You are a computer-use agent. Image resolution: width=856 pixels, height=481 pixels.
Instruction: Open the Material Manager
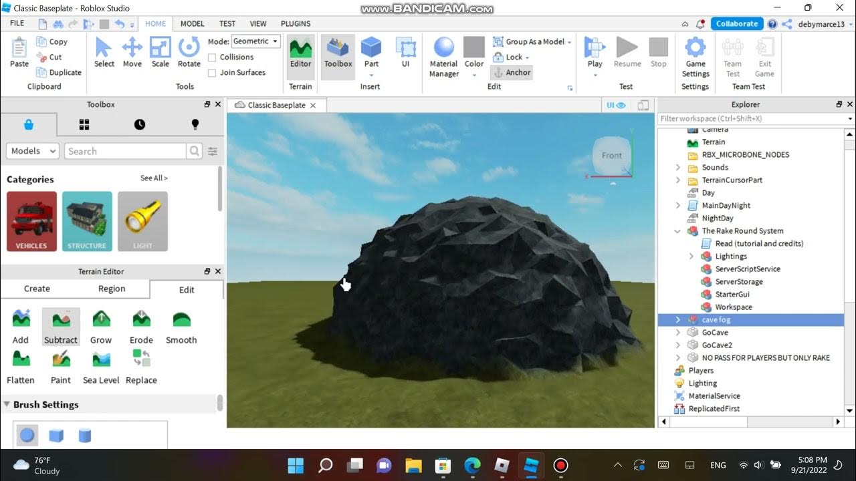tap(444, 57)
